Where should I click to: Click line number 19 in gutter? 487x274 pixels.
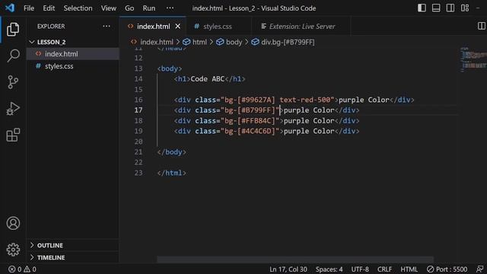tap(138, 131)
